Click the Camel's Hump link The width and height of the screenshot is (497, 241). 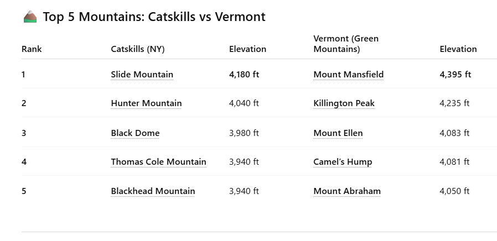click(343, 162)
